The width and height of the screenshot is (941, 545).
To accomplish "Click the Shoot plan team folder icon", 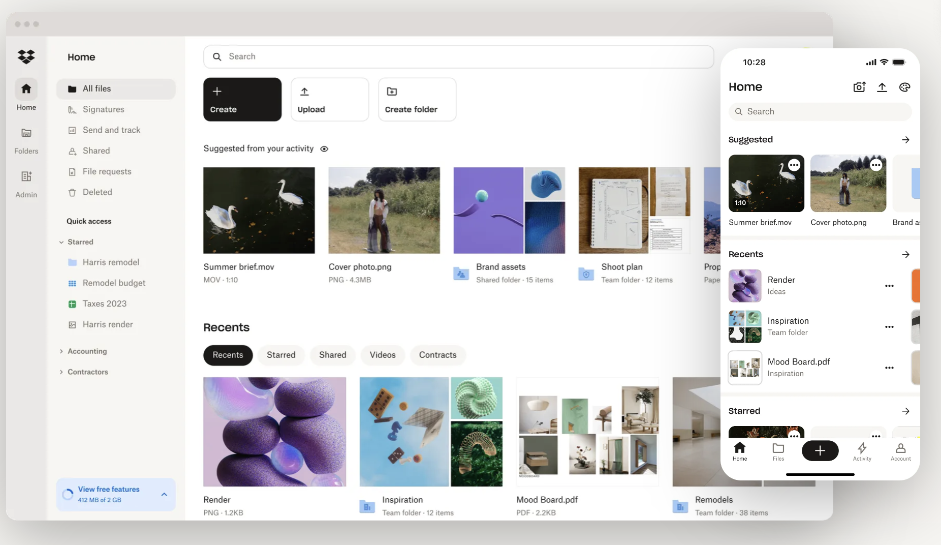I will (x=586, y=274).
